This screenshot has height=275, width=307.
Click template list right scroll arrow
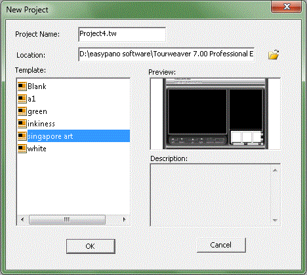124,219
